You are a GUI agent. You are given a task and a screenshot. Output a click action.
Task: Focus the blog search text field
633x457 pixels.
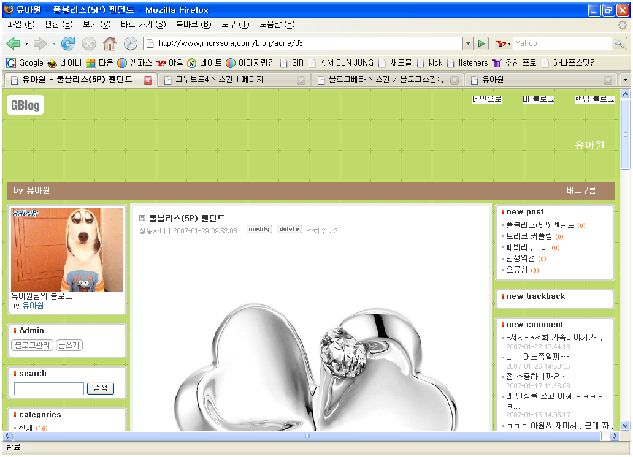click(49, 388)
